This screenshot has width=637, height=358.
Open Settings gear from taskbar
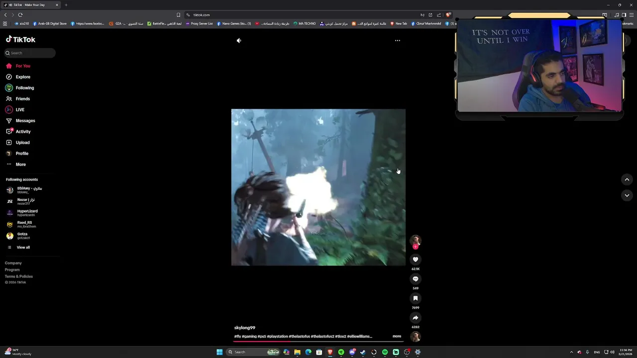[x=418, y=352]
